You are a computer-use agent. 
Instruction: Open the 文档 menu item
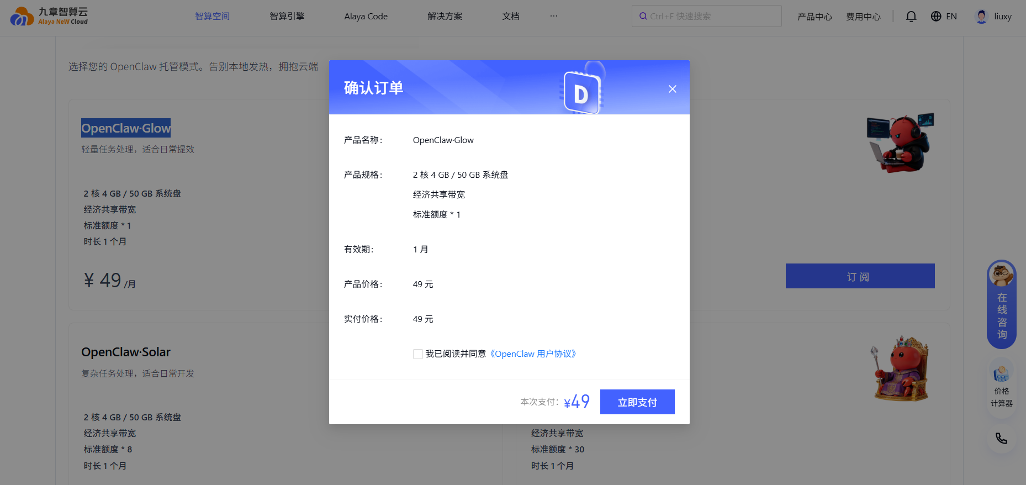[x=511, y=17]
